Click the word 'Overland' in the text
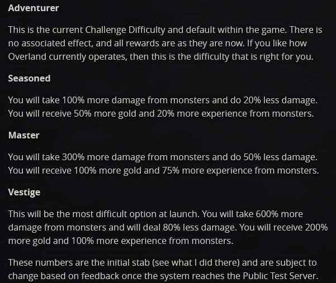Viewport: 336px width, 283px height. 27,57
